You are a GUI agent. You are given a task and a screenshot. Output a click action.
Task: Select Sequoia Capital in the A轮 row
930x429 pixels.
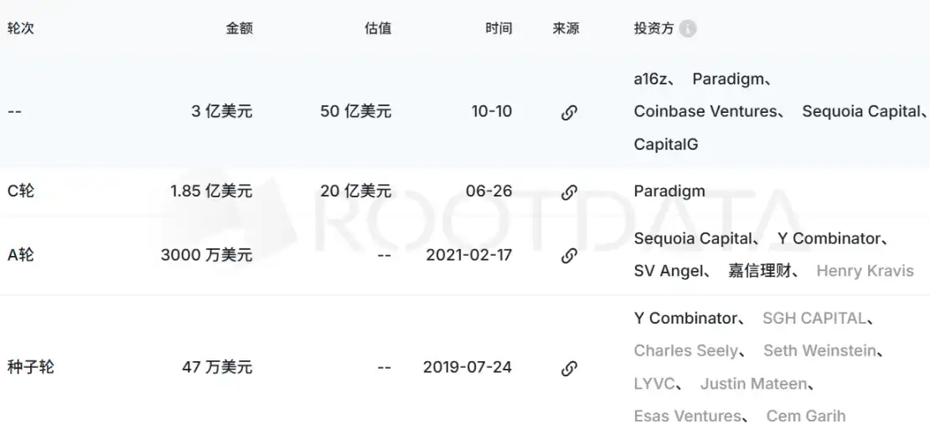tap(693, 238)
